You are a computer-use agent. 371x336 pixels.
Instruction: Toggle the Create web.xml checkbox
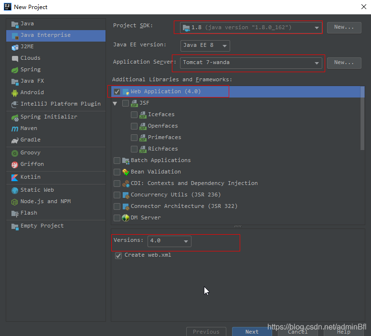pyautogui.click(x=118, y=256)
